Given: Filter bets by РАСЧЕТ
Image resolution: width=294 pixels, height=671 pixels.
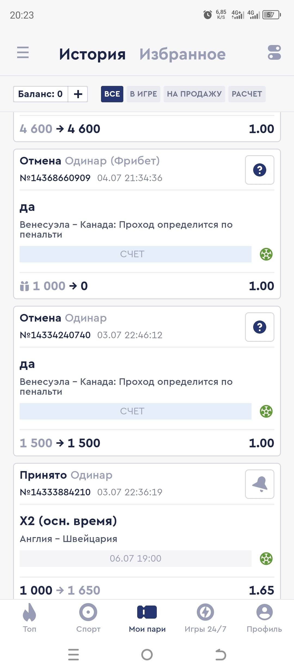Looking at the screenshot, I should [x=247, y=94].
